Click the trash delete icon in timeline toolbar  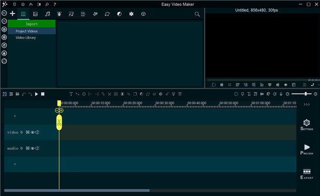180,94
